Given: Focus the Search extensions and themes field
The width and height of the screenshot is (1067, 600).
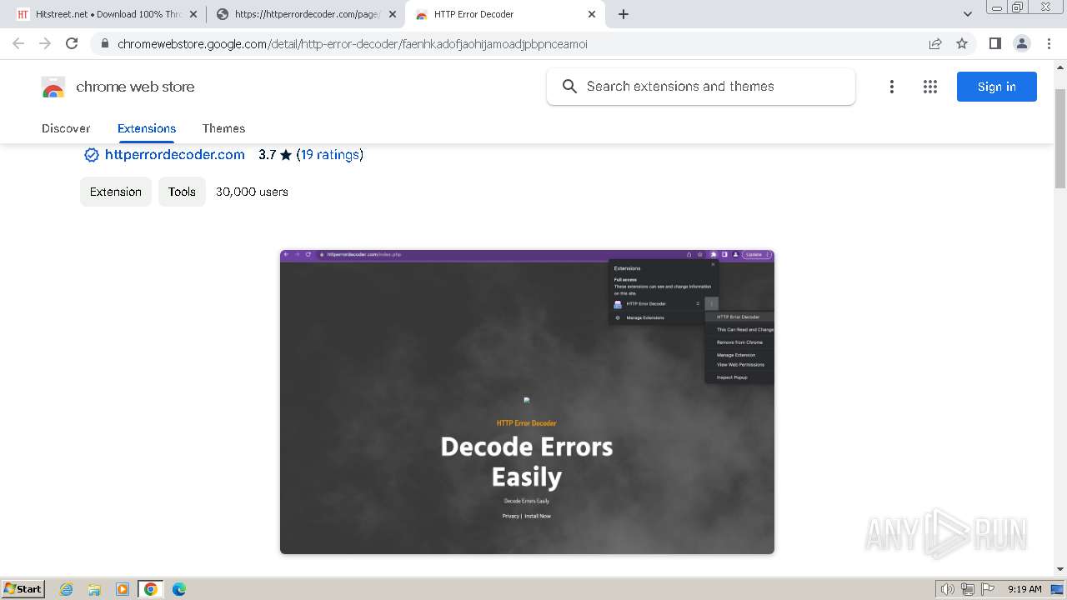Looking at the screenshot, I should (x=701, y=87).
